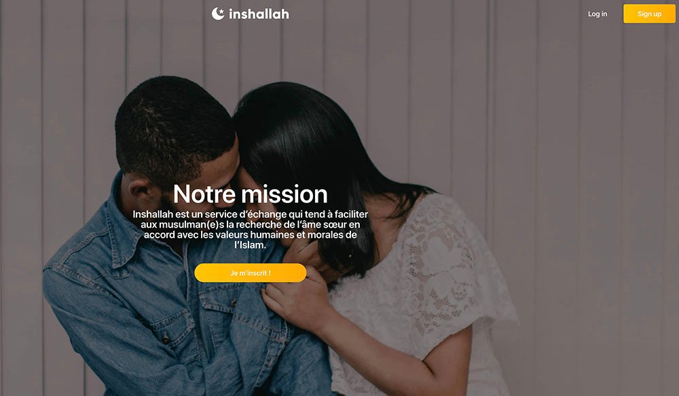Click the denim jacket chest pocket button
Image resolution: width=679 pixels, height=396 pixels.
(165, 338)
